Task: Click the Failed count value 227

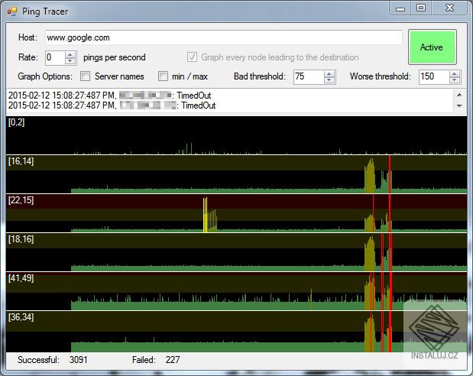Action: coord(173,360)
